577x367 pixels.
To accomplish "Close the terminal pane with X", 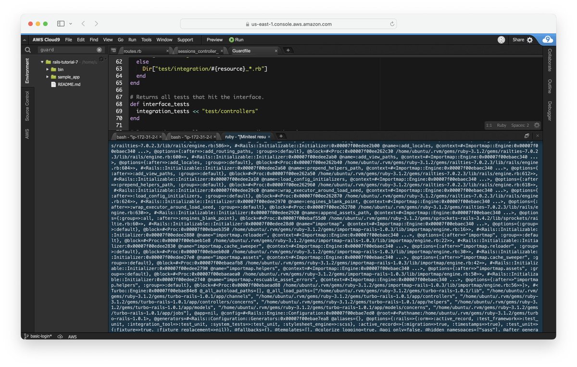I will click(537, 136).
